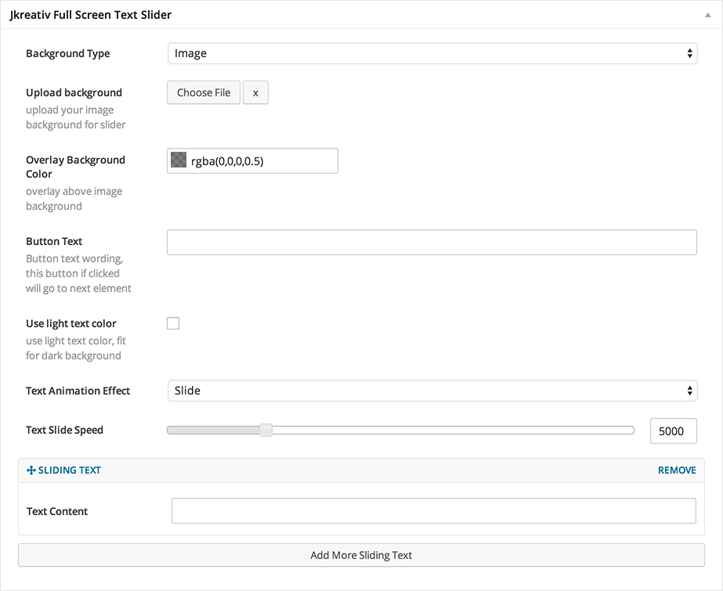Screen dimensions: 723x591
Task: Click the SLIDING TEXT section header
Action: 69,470
